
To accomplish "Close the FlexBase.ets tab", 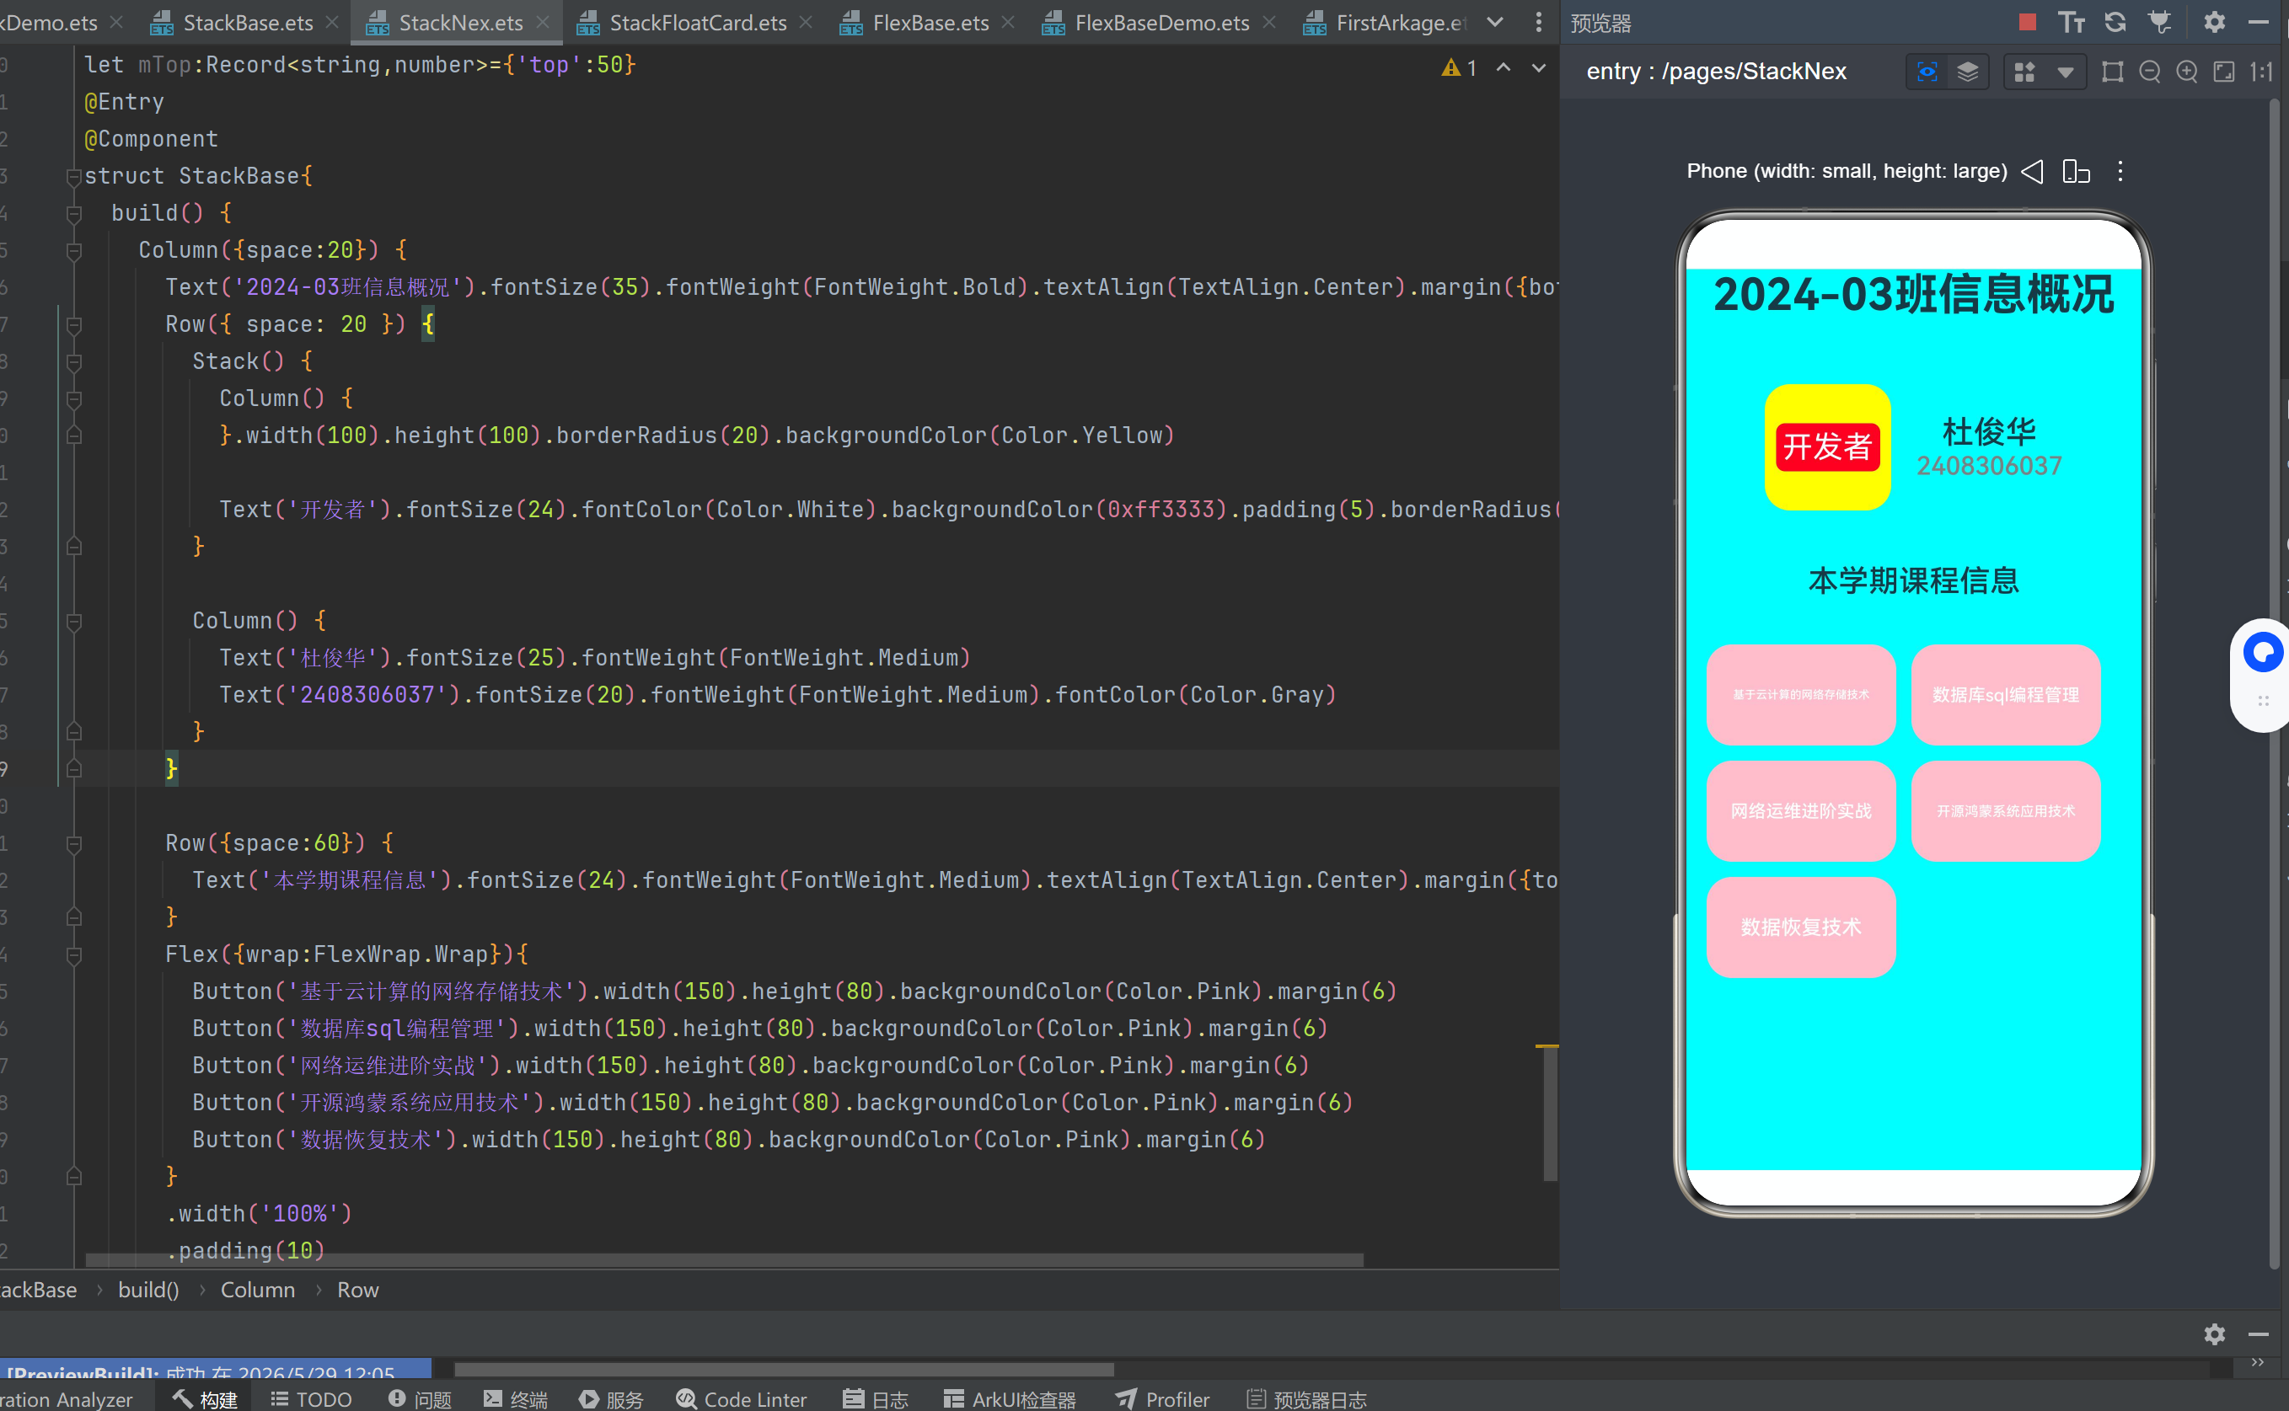I will coord(1008,21).
